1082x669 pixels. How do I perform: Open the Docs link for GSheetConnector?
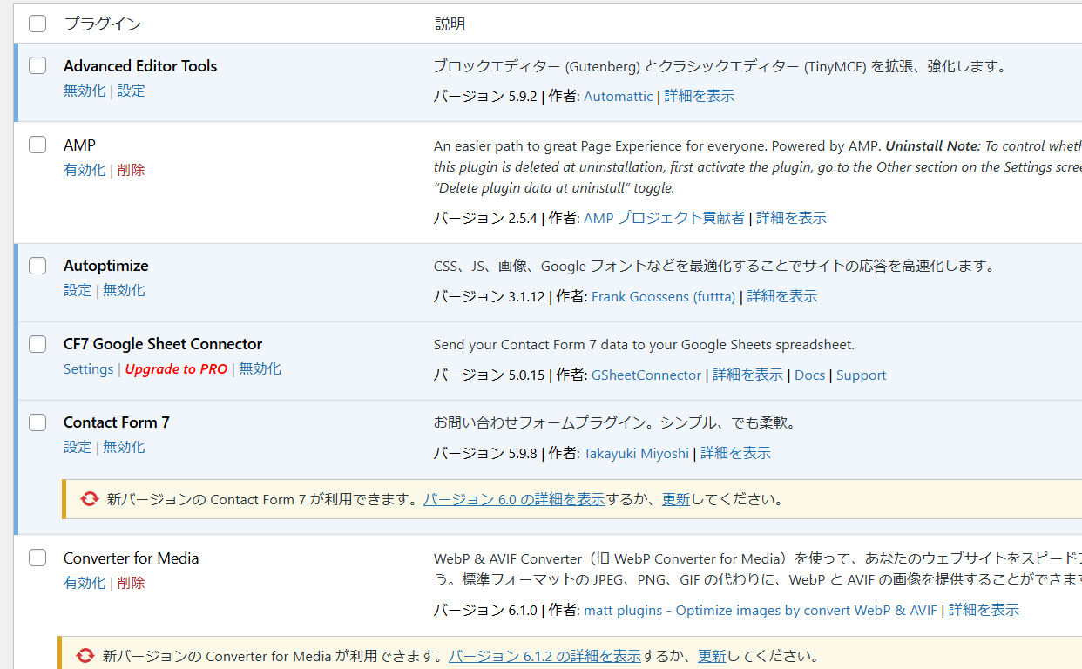[x=809, y=375]
